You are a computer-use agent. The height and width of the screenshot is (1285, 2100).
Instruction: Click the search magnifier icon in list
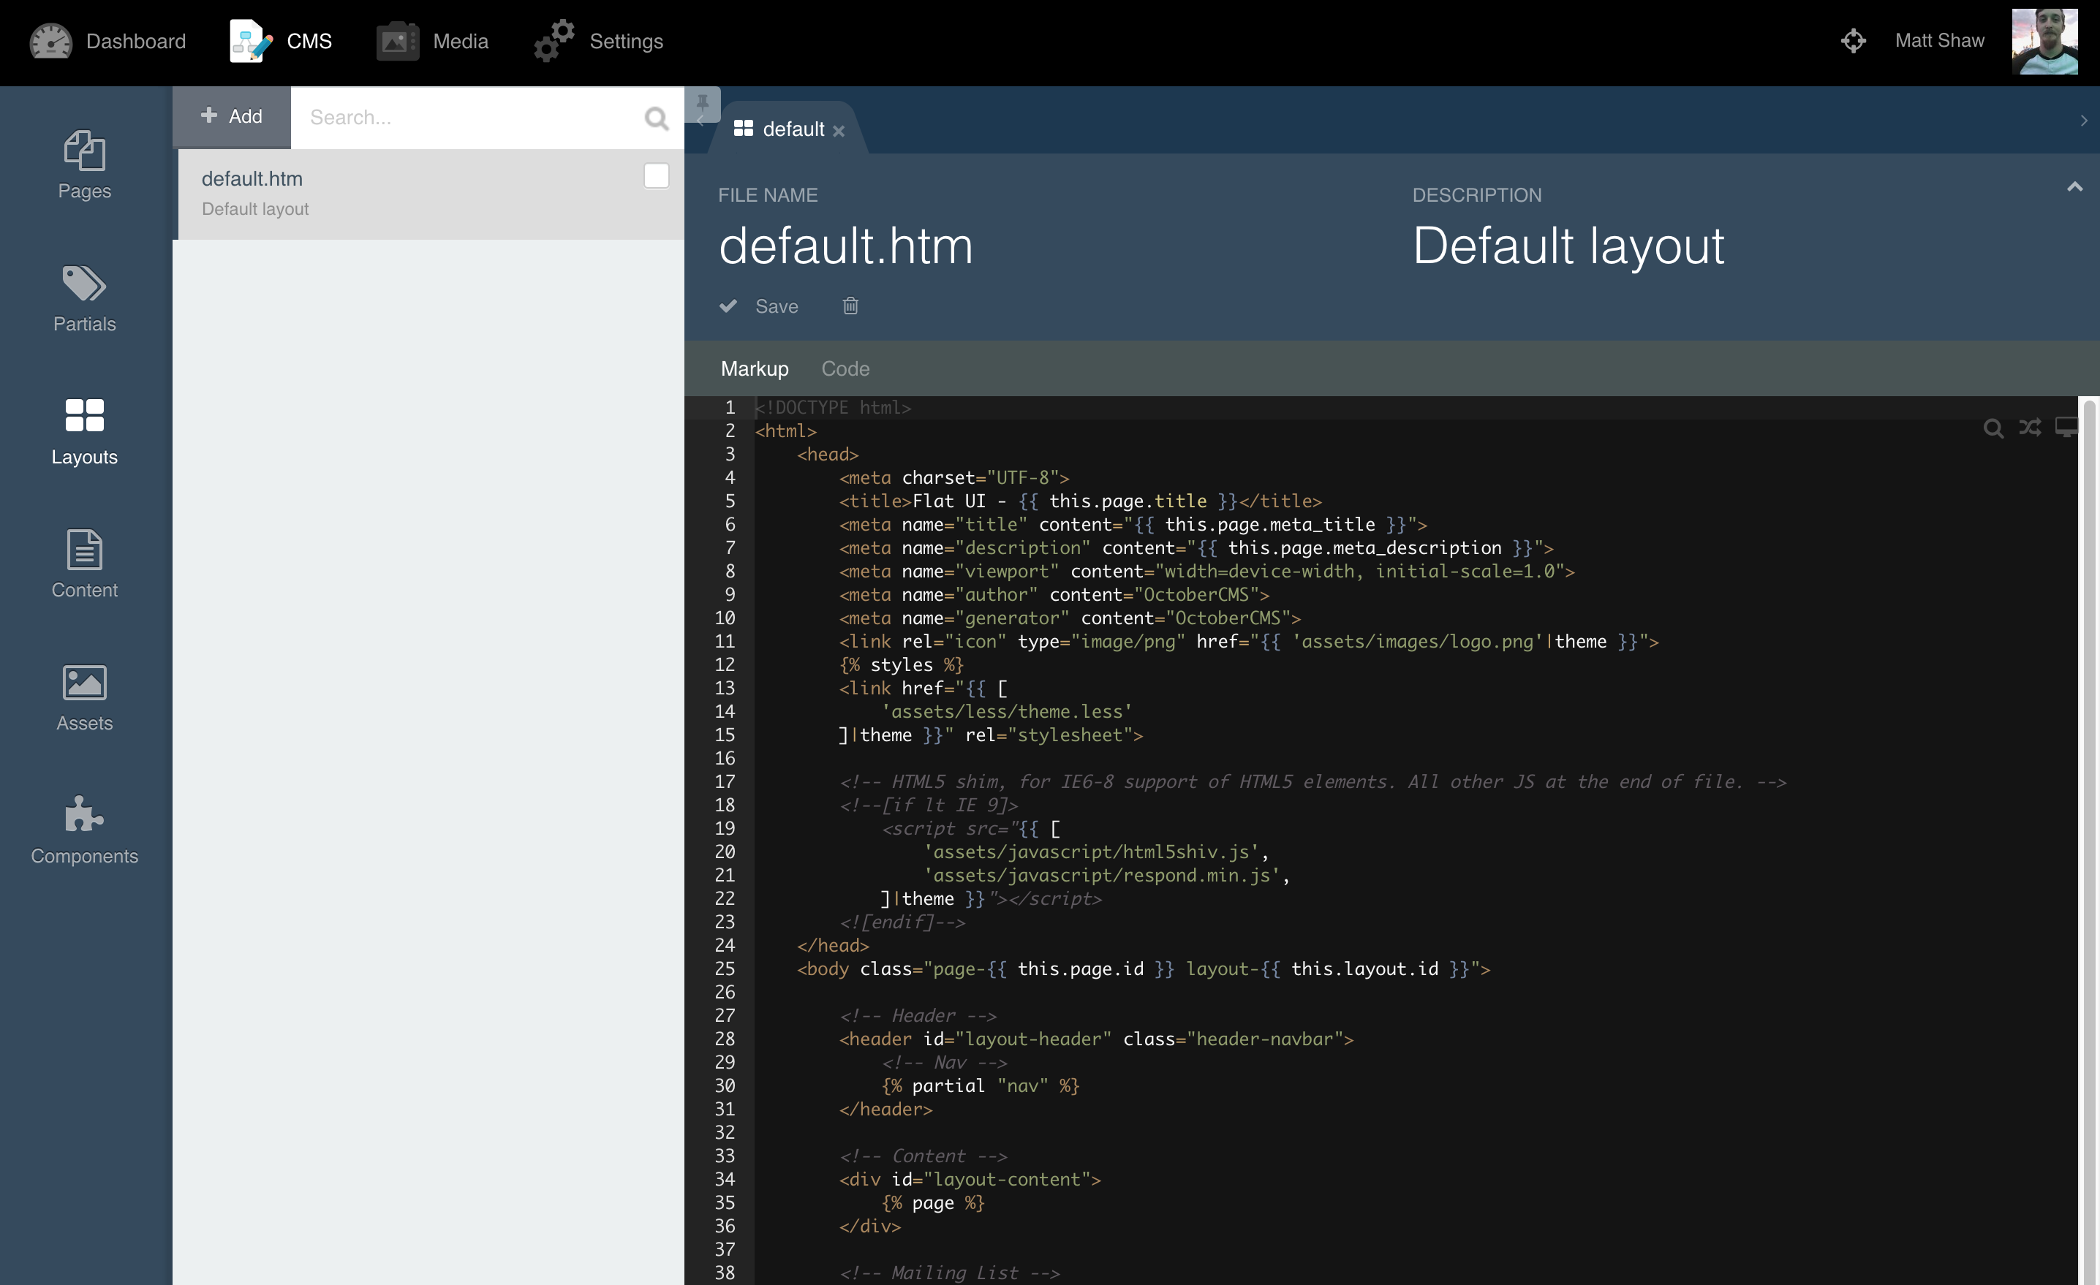click(x=657, y=118)
